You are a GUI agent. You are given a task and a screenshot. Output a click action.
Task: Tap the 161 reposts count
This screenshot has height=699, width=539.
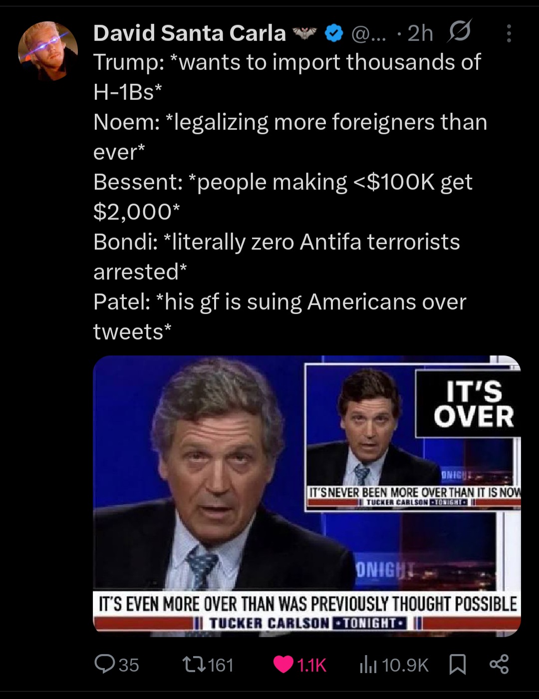[221, 665]
